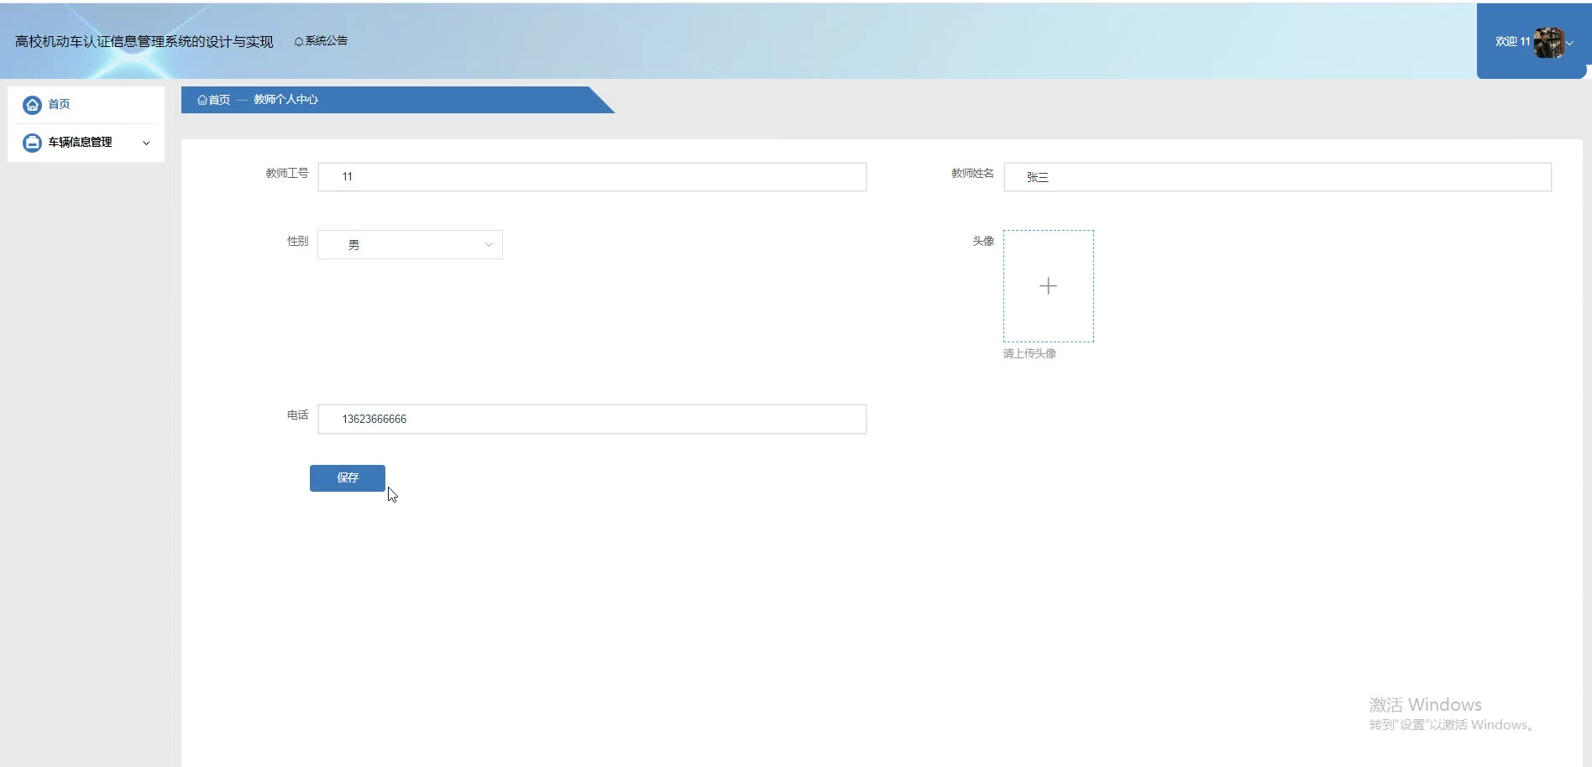Open the 性别 dropdown showing 男
This screenshot has width=1592, height=767.
click(410, 245)
